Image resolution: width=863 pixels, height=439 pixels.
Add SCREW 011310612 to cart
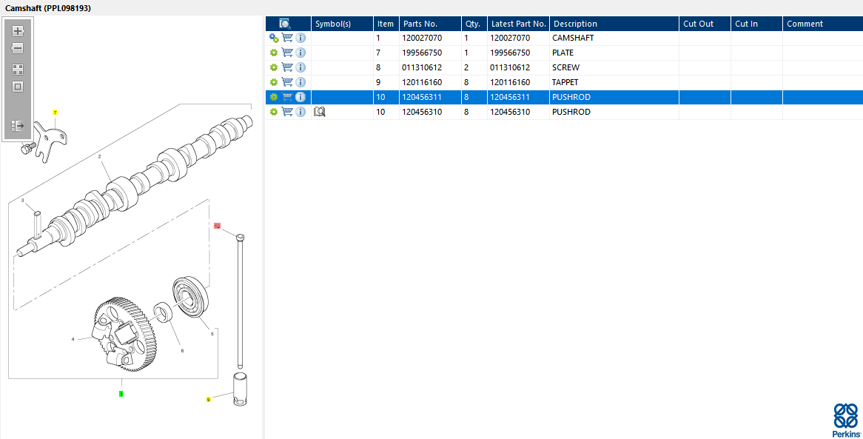(x=287, y=67)
